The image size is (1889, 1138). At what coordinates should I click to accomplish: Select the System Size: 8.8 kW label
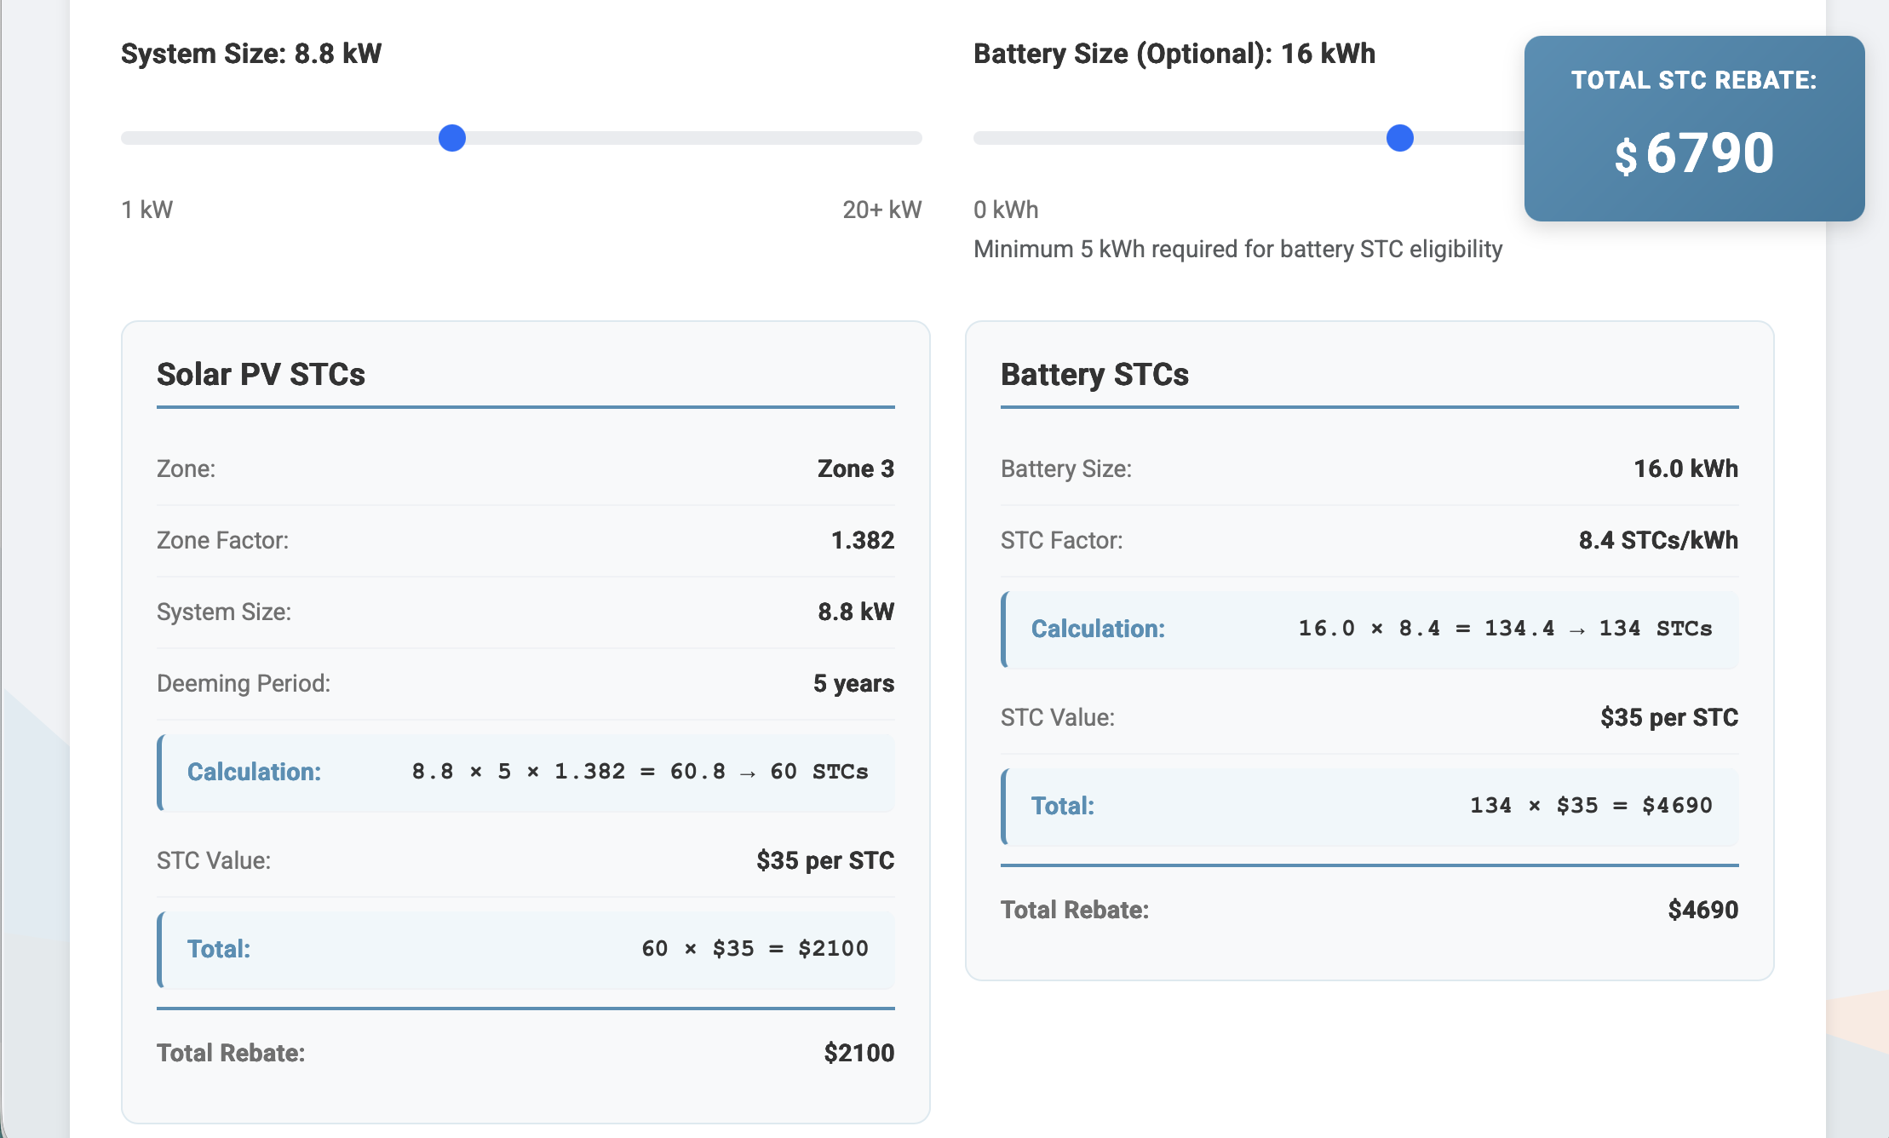click(x=251, y=54)
